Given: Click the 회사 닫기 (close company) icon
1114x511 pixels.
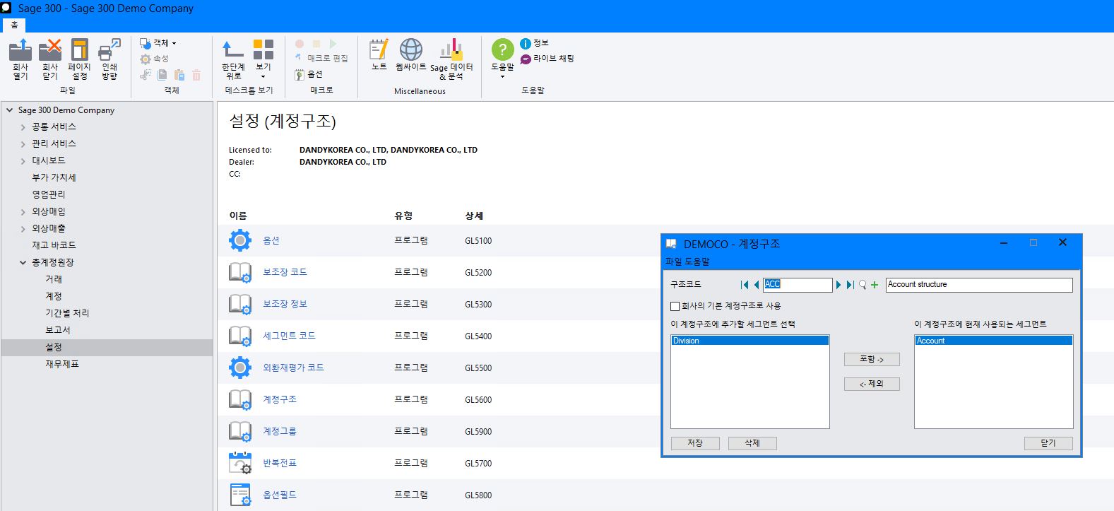Looking at the screenshot, I should coord(49,50).
